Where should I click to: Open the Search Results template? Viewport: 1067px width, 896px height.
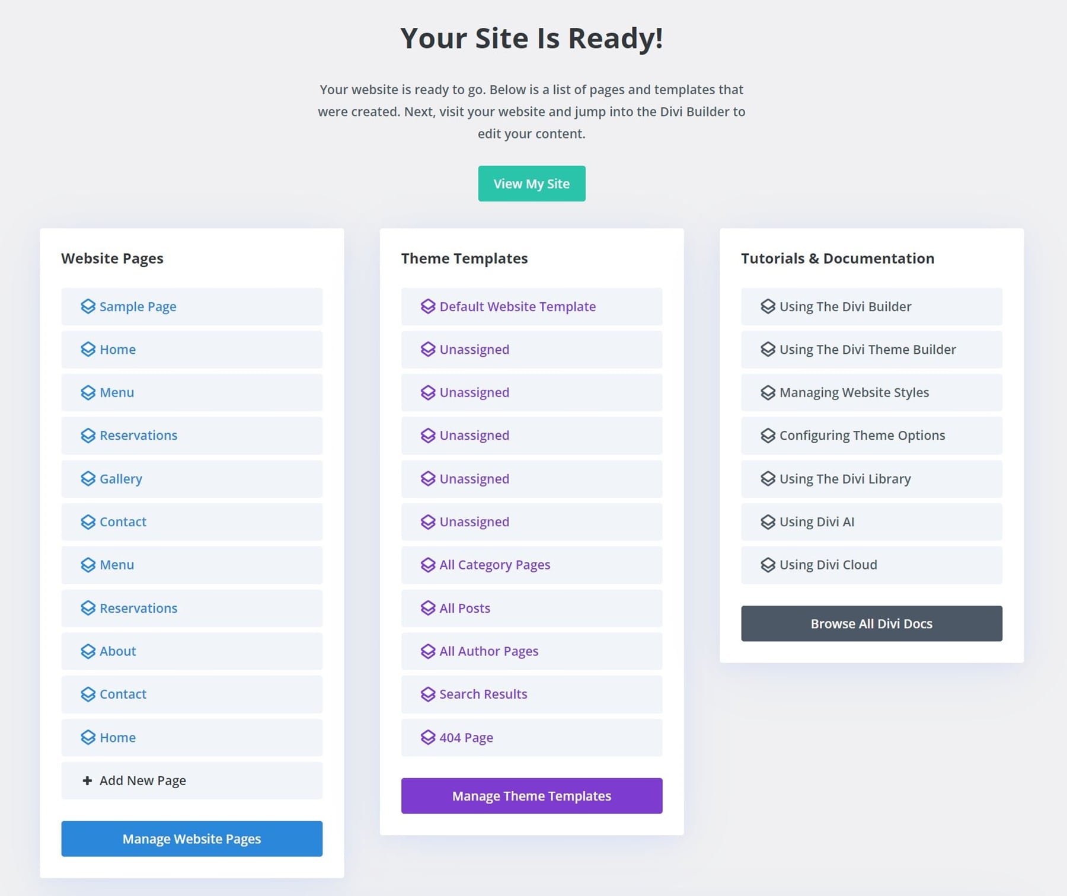click(482, 694)
